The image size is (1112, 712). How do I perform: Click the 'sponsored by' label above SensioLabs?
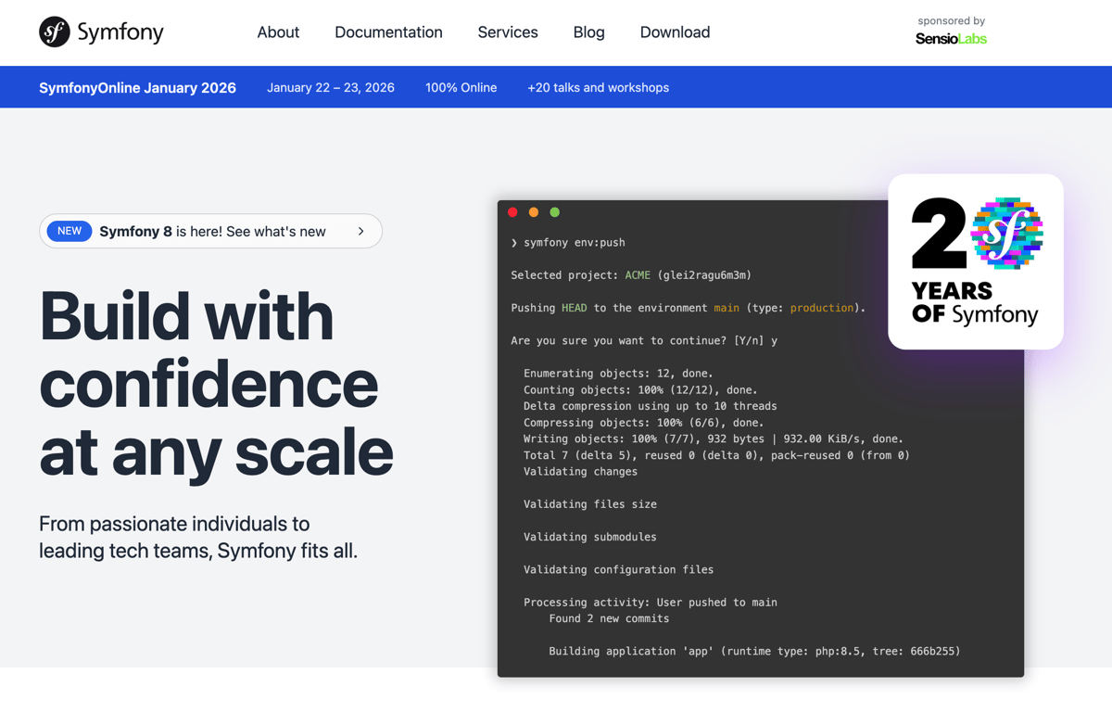coord(951,19)
